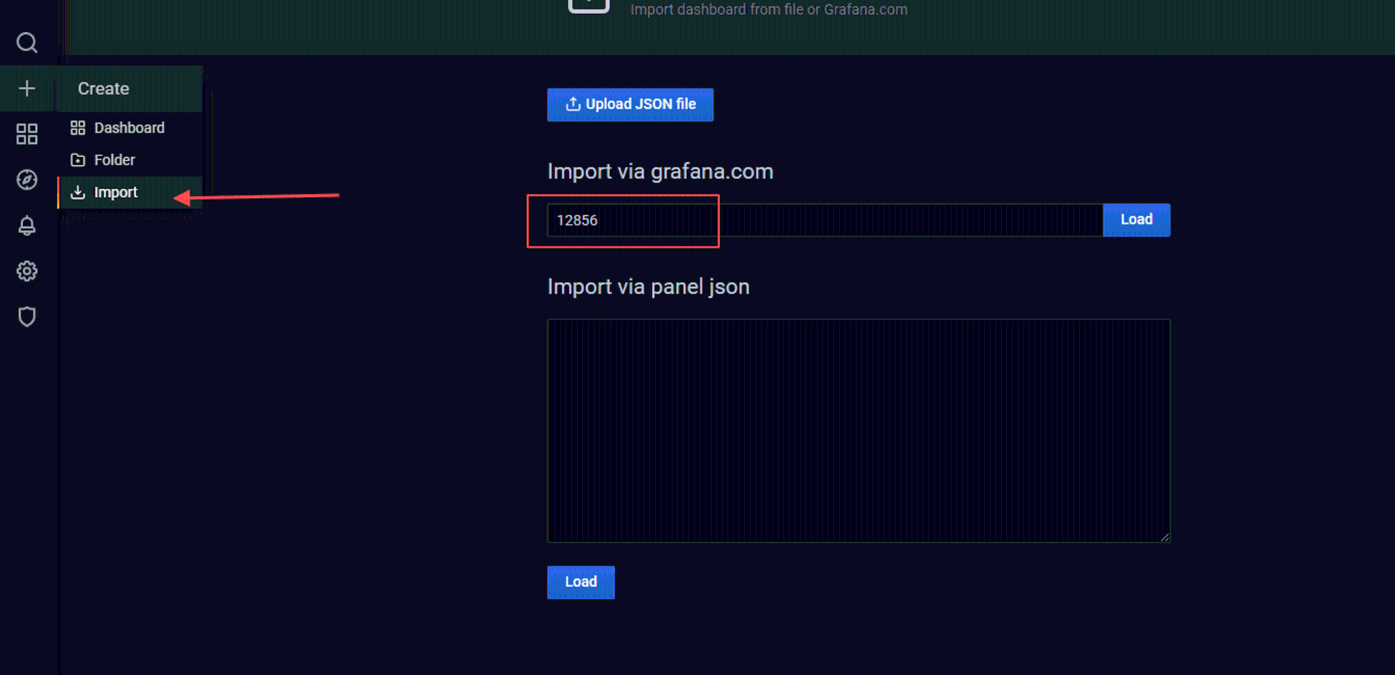This screenshot has width=1395, height=675.
Task: Click the plus Create icon in sidebar
Action: click(27, 89)
